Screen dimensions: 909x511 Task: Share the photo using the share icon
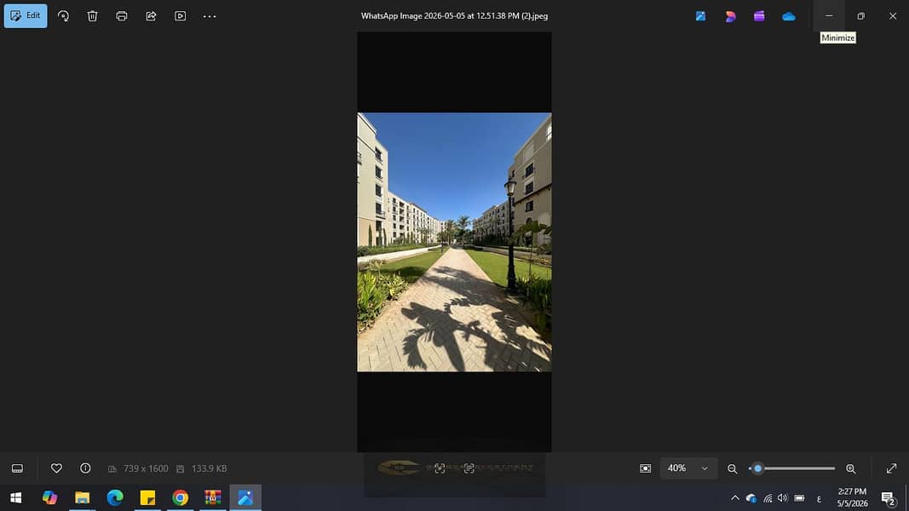[151, 16]
